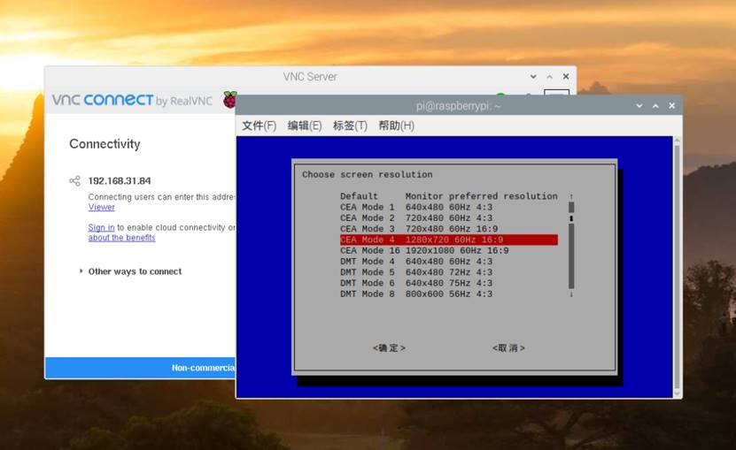This screenshot has height=450, width=736.
Task: Maximize the VNC Server window
Action: coord(550,76)
